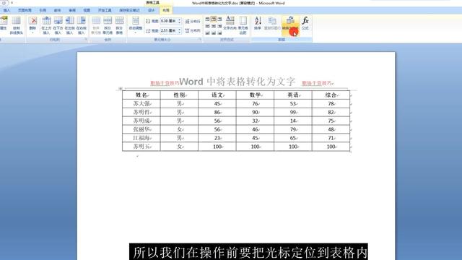This screenshot has height=260, width=462.
Task: Open the table Properties dialog
Action: click(4, 23)
